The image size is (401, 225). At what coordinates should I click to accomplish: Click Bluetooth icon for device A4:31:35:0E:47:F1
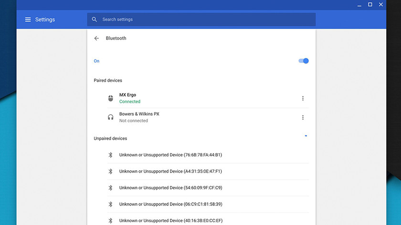[x=110, y=171]
